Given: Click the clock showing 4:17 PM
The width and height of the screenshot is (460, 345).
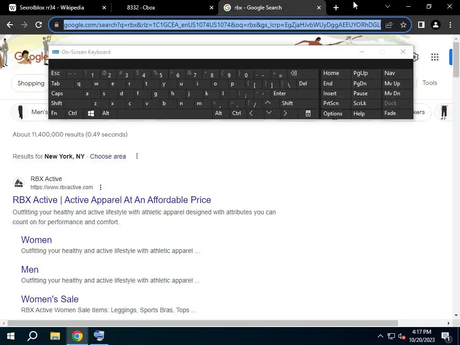Looking at the screenshot, I should tap(421, 332).
